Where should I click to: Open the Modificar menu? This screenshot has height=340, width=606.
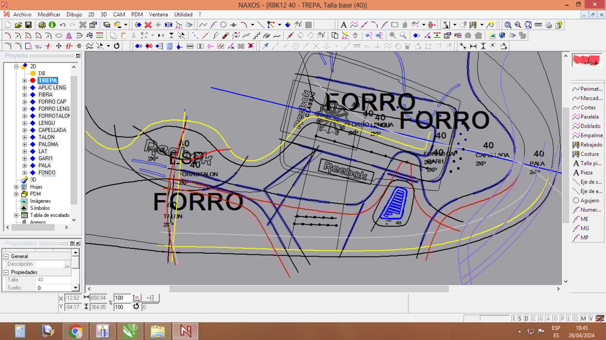click(49, 15)
